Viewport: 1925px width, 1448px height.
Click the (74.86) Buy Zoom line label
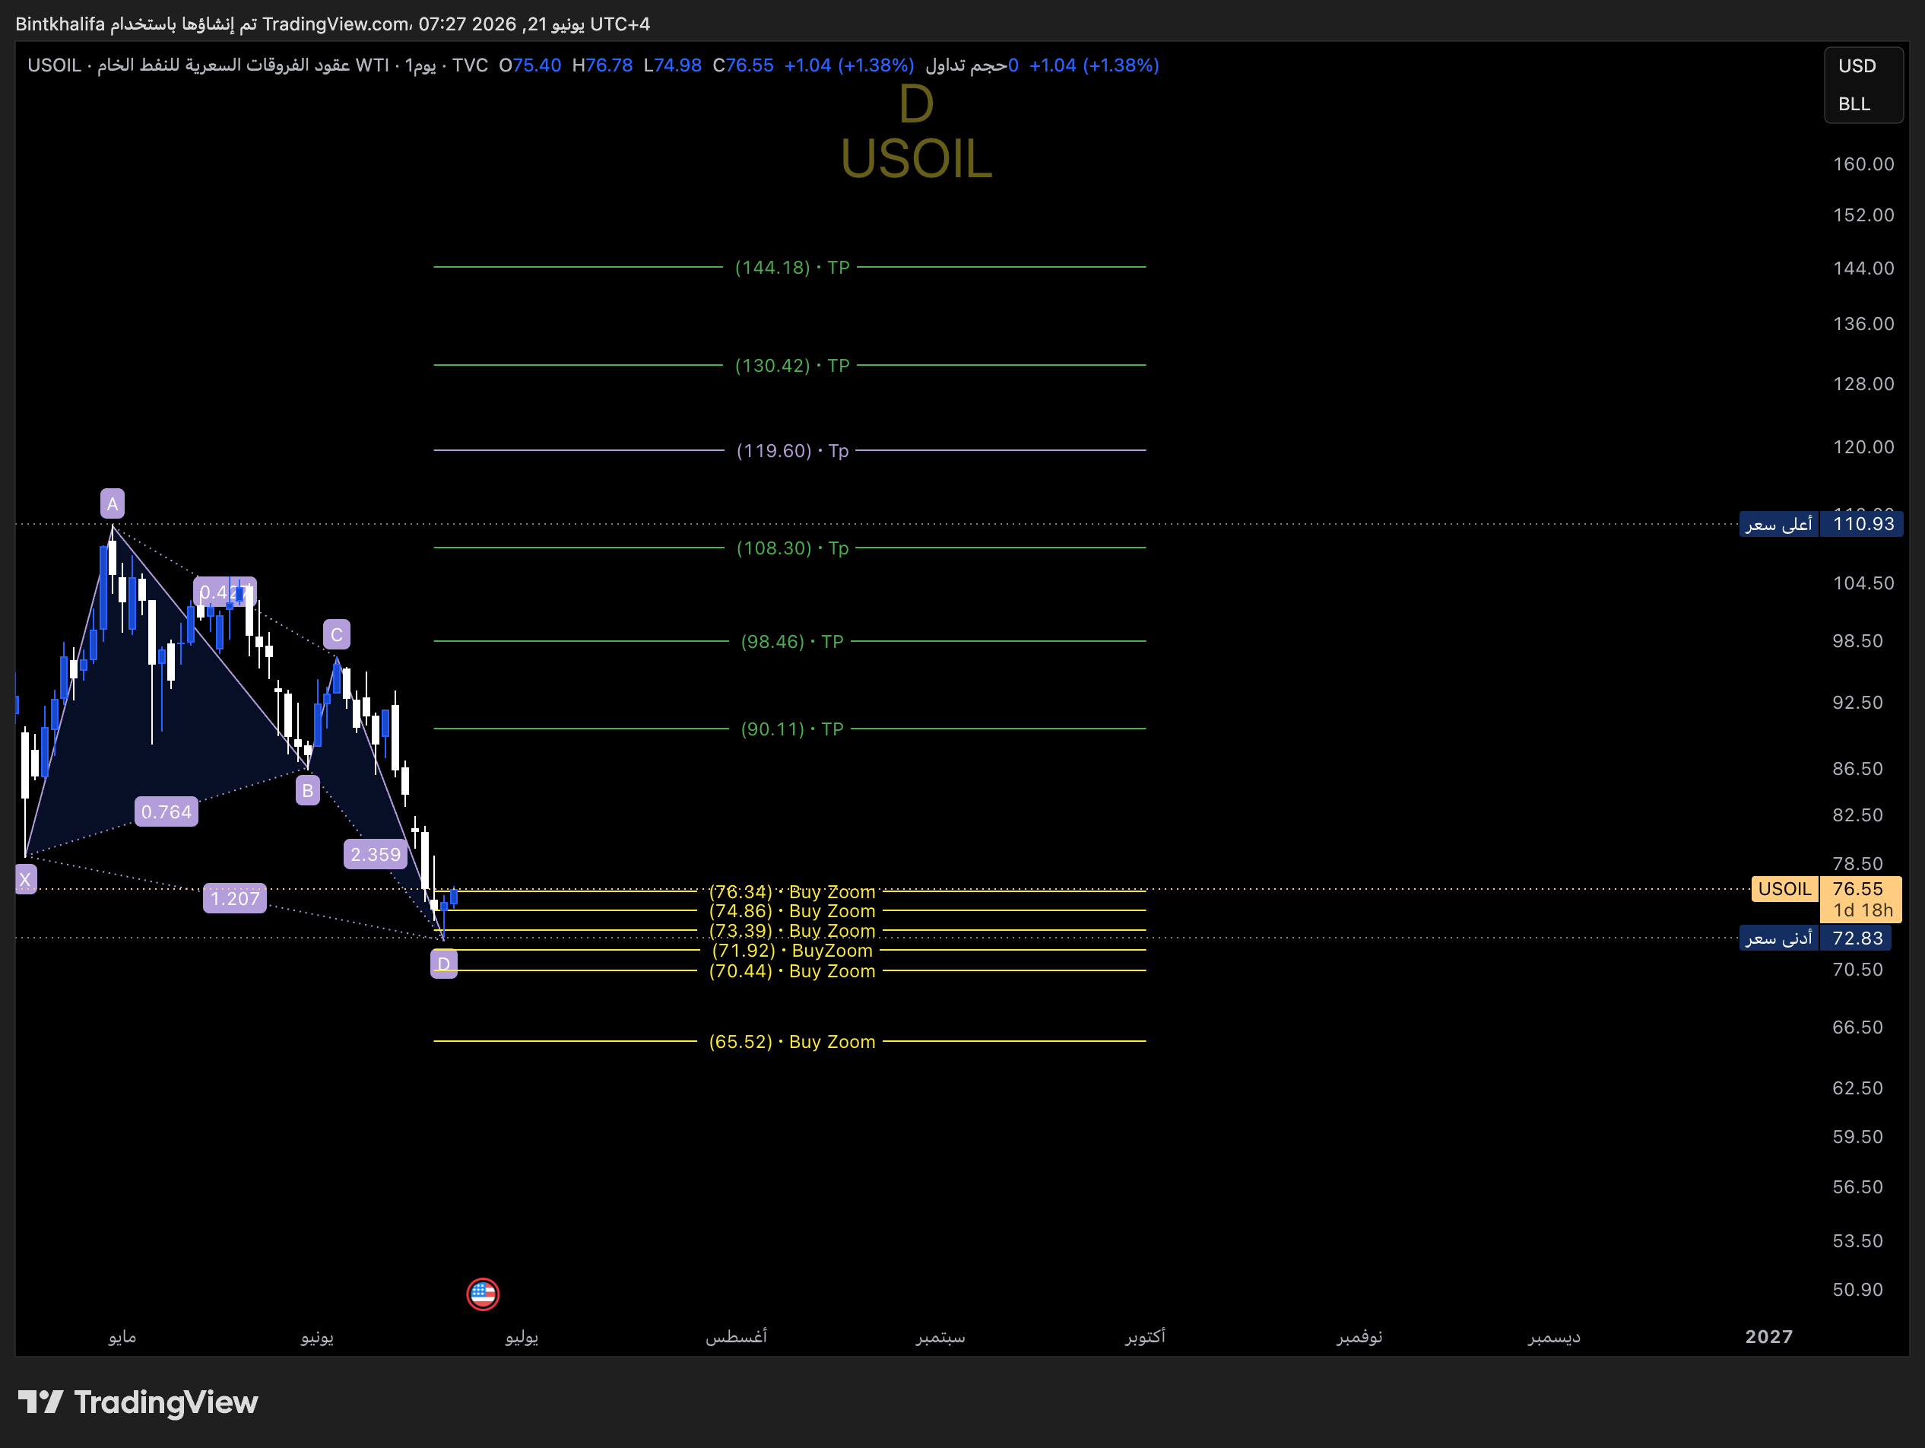[792, 911]
